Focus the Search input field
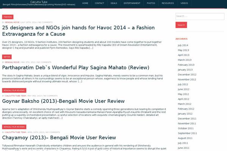This screenshot has height=151, width=227. [x=200, y=16]
